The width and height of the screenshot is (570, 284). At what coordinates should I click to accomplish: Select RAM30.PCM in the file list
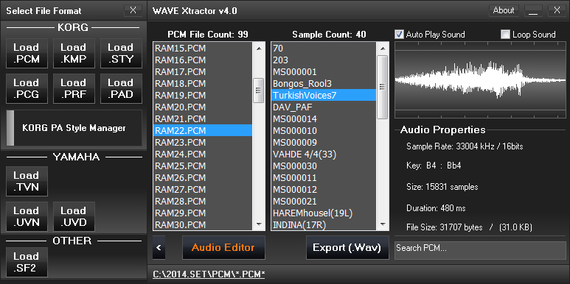[x=203, y=224]
